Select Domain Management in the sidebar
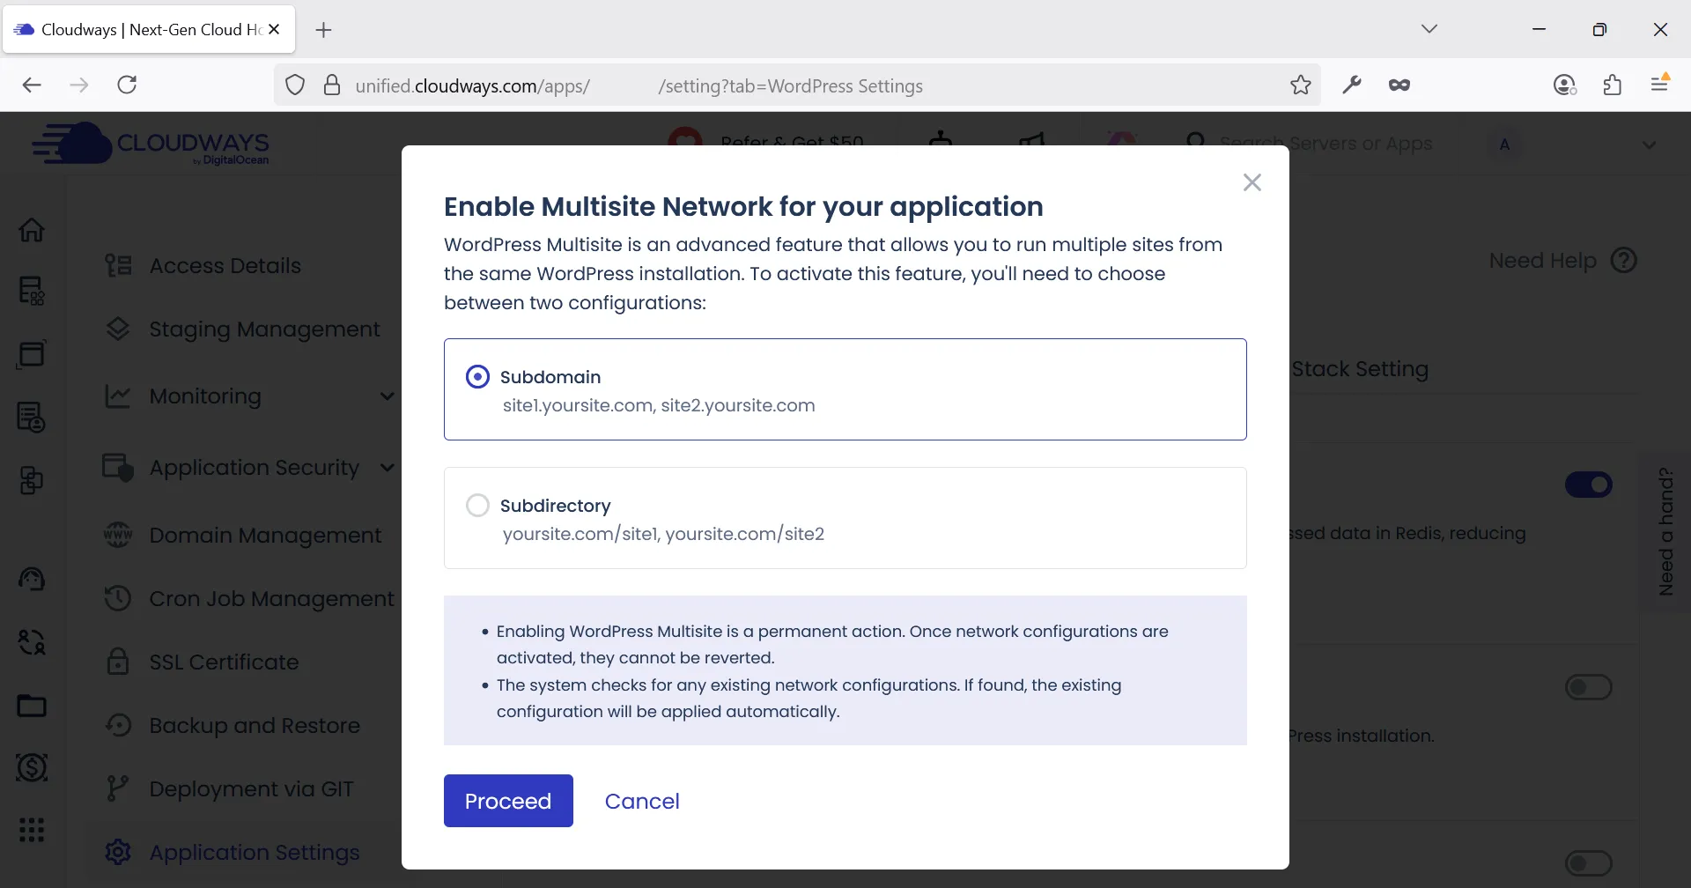 click(265, 535)
